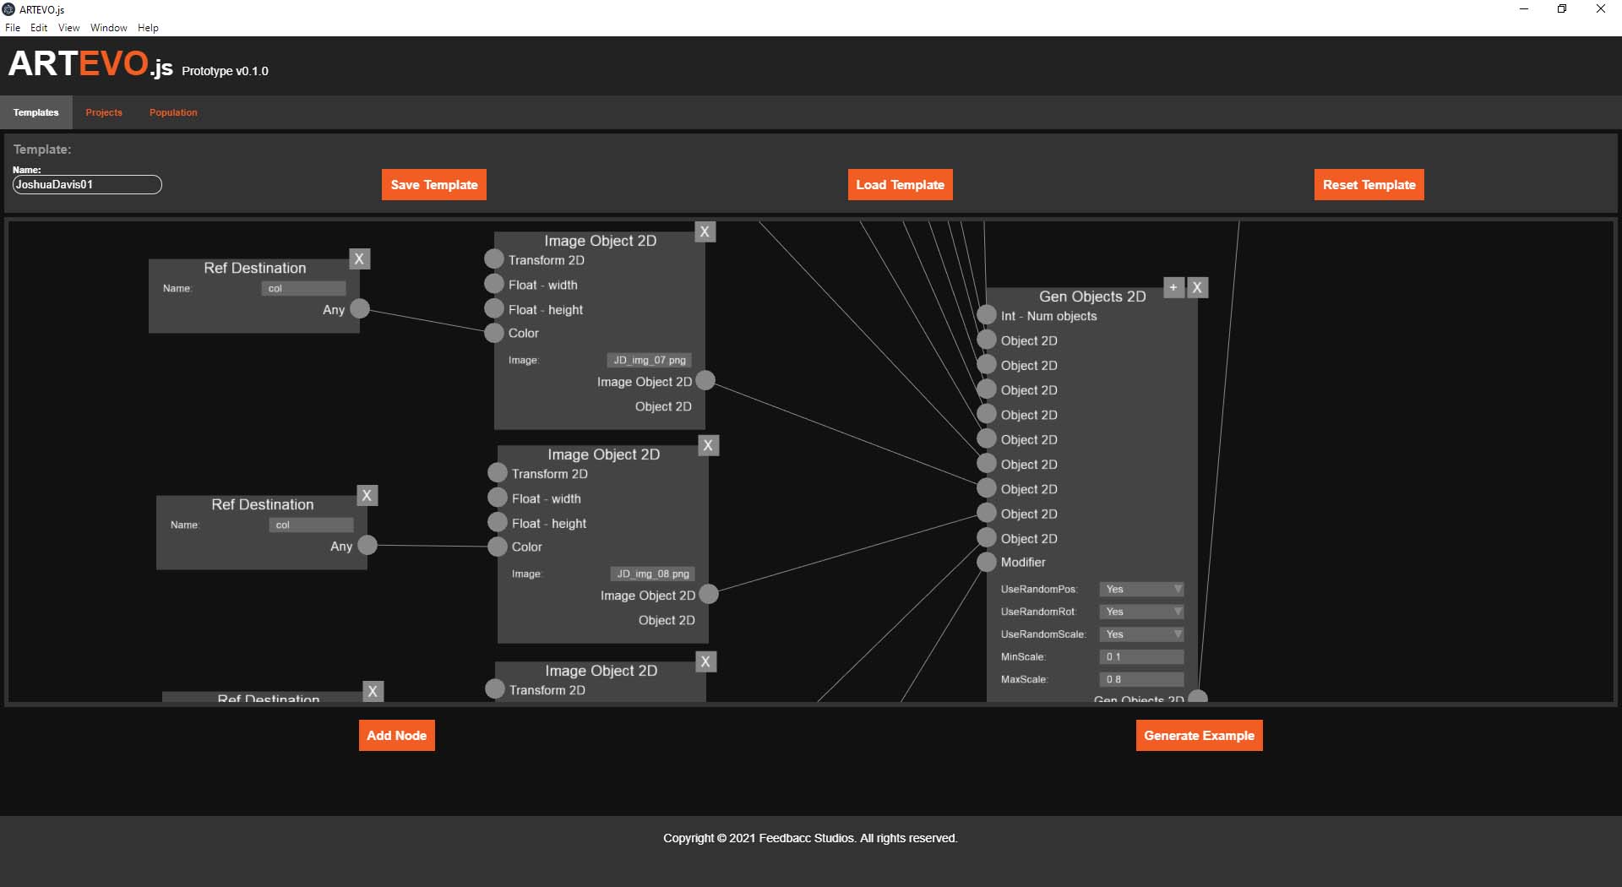Open the Help menu
This screenshot has height=887, width=1622.
tap(148, 28)
